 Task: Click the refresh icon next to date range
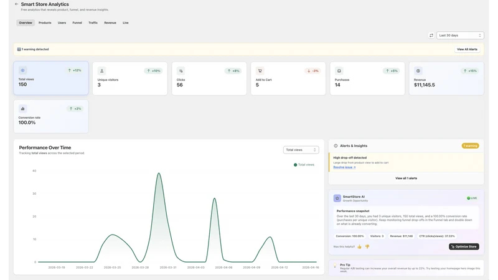pos(431,35)
